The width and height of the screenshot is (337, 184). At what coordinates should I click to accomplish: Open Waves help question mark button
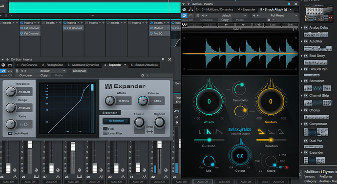pos(296,29)
